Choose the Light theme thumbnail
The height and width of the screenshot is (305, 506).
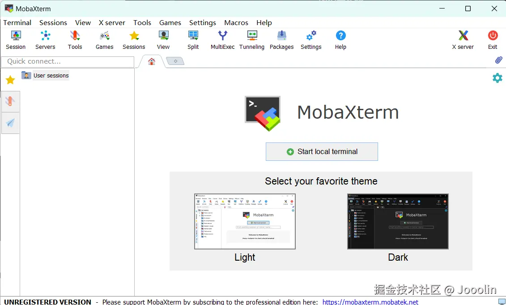245,221
